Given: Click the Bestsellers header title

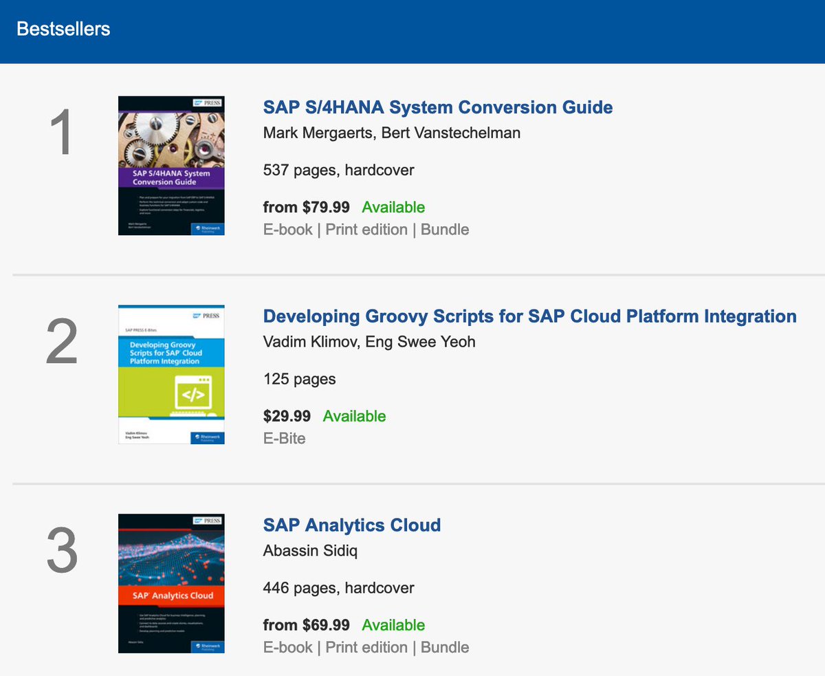Looking at the screenshot, I should (63, 30).
